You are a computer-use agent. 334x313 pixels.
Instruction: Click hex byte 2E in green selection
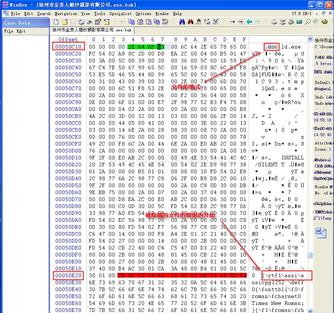click(x=131, y=46)
